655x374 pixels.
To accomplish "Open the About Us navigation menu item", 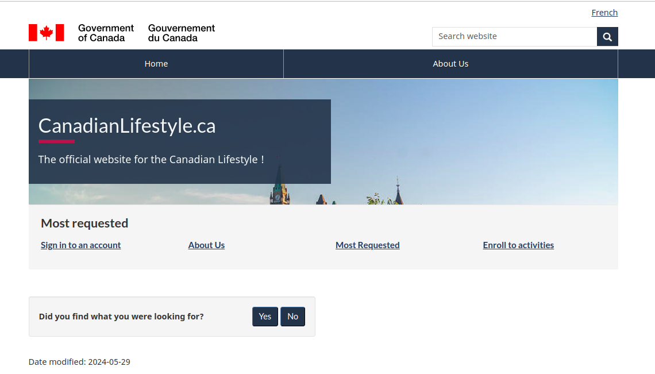I will [450, 64].
